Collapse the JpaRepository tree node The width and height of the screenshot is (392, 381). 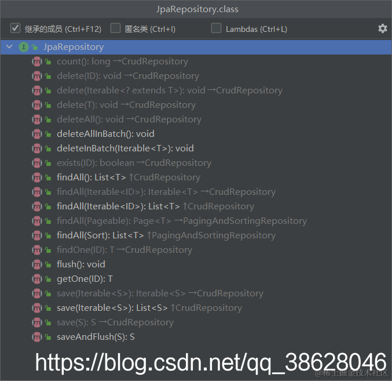(9, 47)
